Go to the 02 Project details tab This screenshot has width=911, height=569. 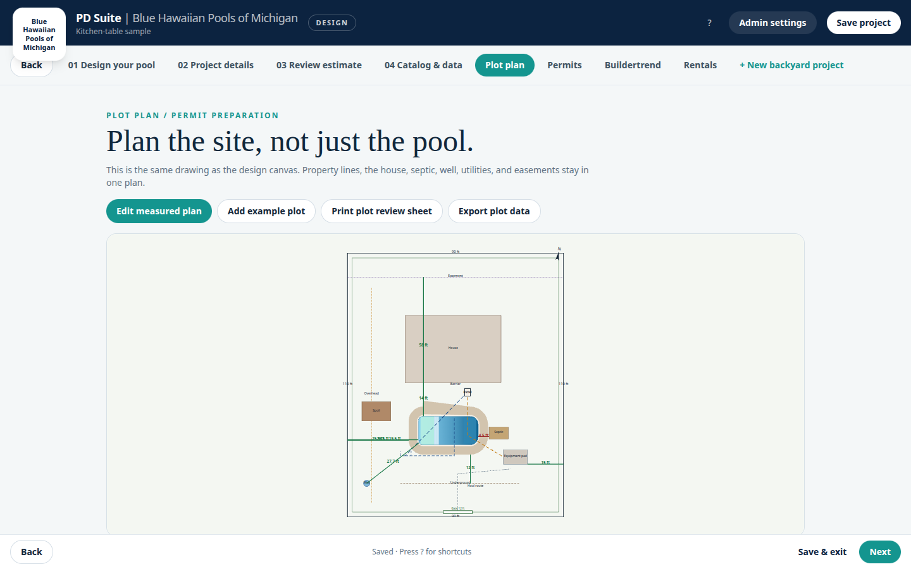pyautogui.click(x=216, y=65)
